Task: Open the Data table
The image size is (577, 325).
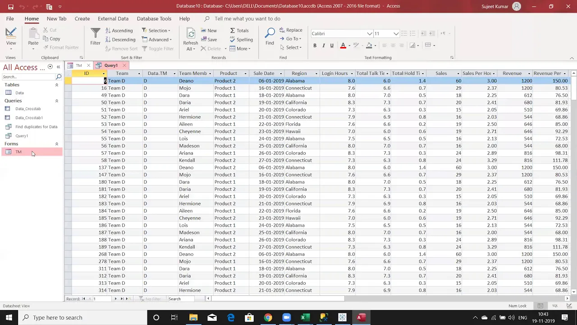Action: click(x=19, y=93)
